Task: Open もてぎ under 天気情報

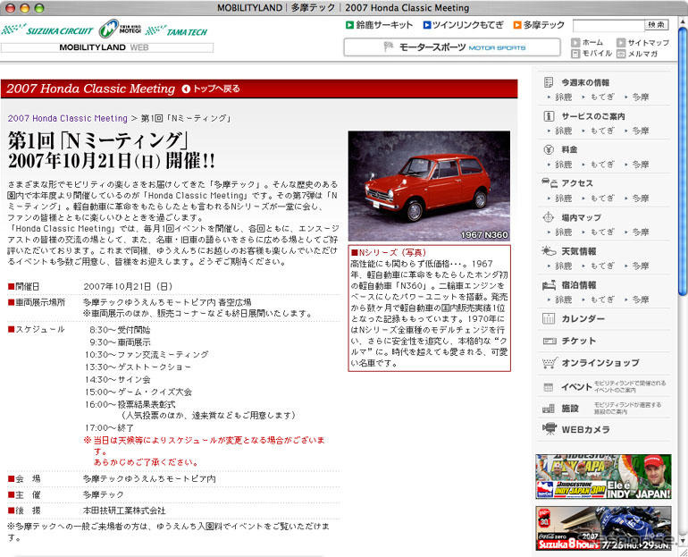Action: point(602,266)
